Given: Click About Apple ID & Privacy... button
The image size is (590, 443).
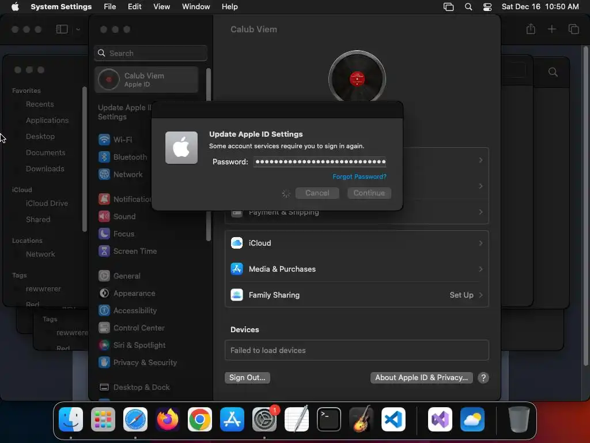Looking at the screenshot, I should tap(421, 378).
